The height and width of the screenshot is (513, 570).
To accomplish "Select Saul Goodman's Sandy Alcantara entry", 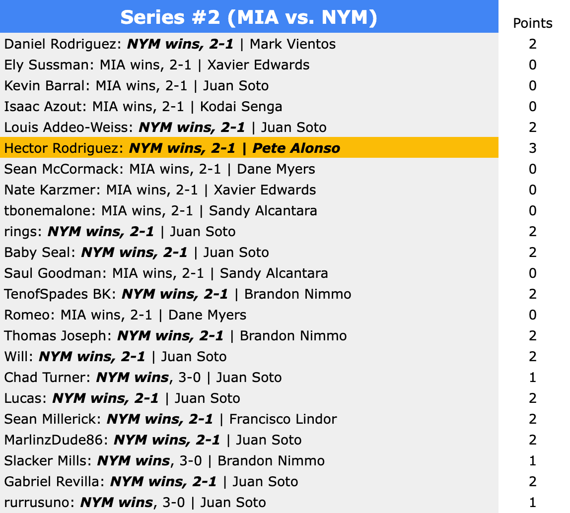I will point(274,273).
